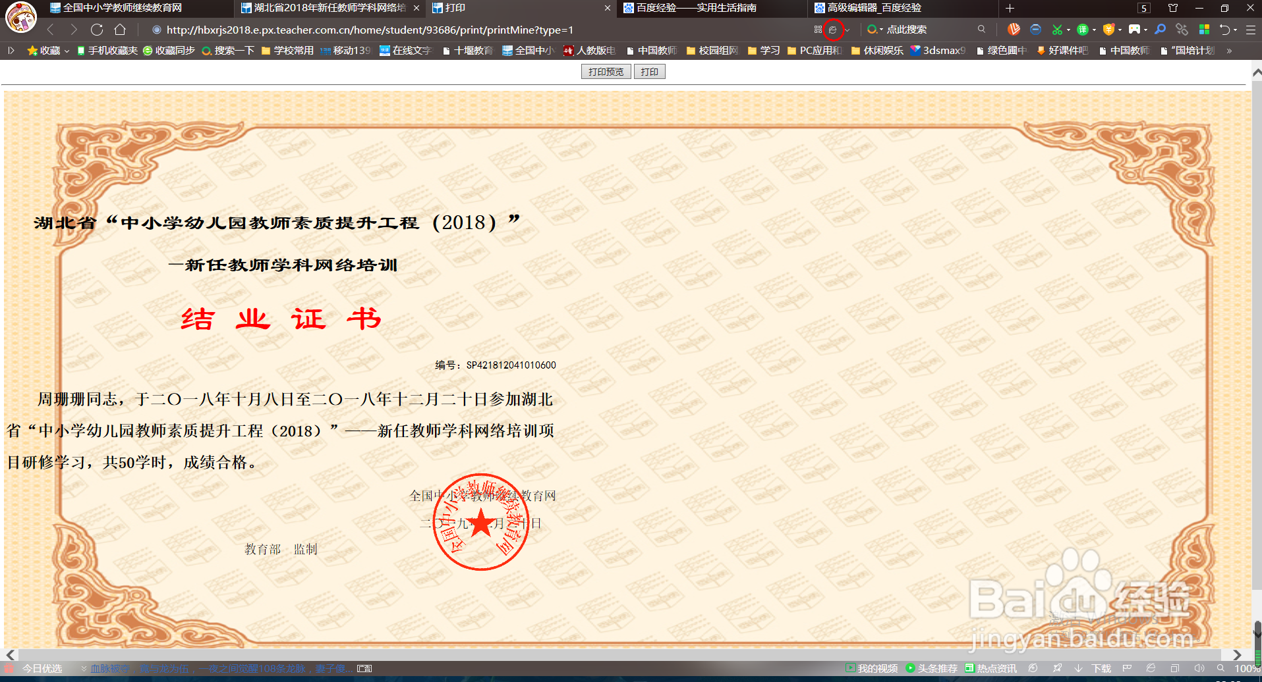Click the horizontal scrollbar right arrow
The height and width of the screenshot is (682, 1262).
point(1237,655)
